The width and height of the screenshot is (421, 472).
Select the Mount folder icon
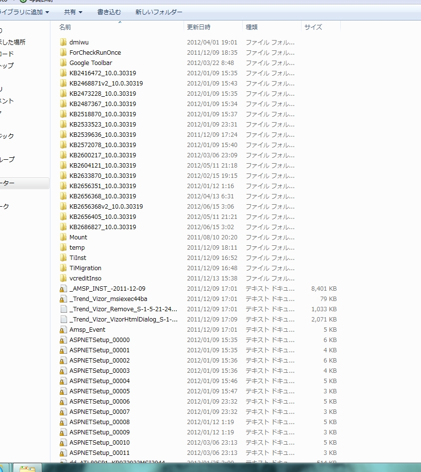63,237
